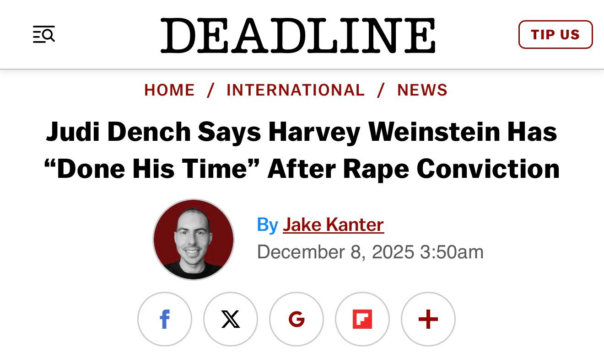This screenshot has width=604, height=358.
Task: Click the 3:50am timestamp
Action: pos(451,252)
